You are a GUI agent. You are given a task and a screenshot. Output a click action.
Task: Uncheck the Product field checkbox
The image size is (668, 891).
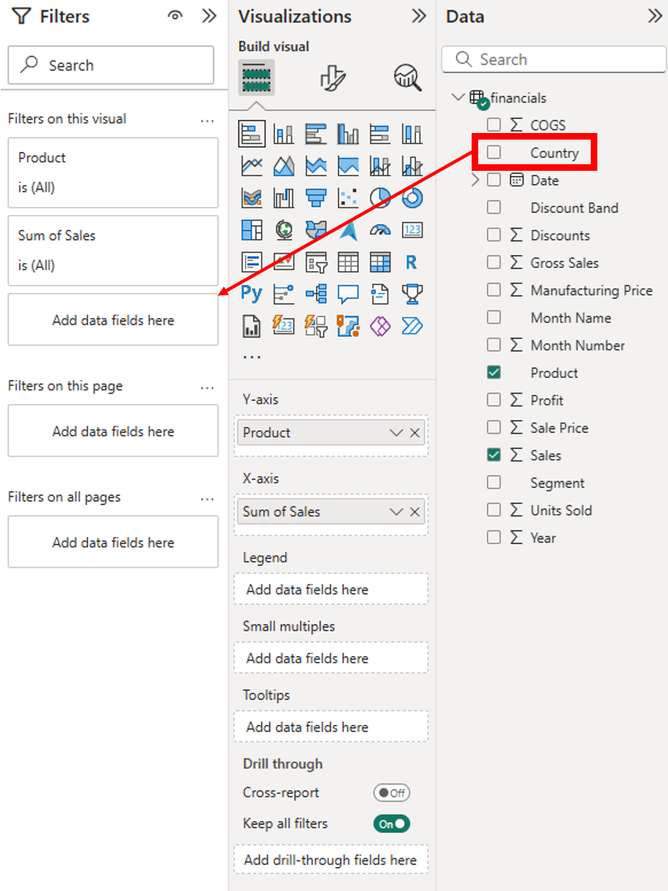(x=494, y=372)
